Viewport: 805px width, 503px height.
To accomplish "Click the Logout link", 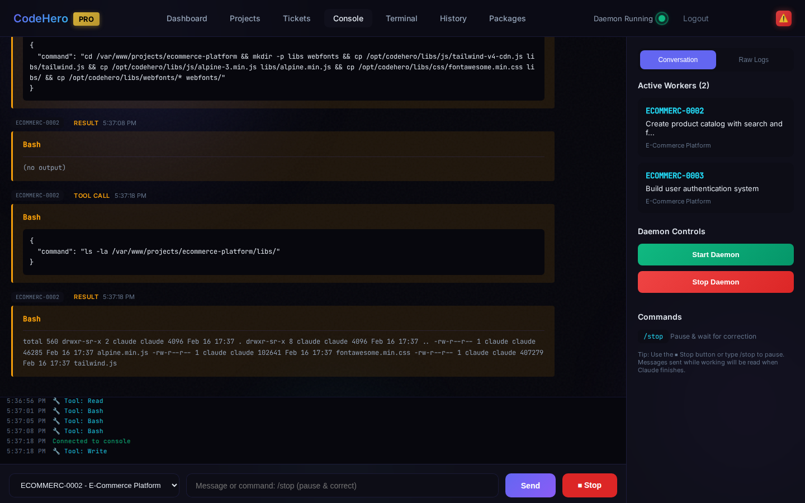I will pos(695,18).
